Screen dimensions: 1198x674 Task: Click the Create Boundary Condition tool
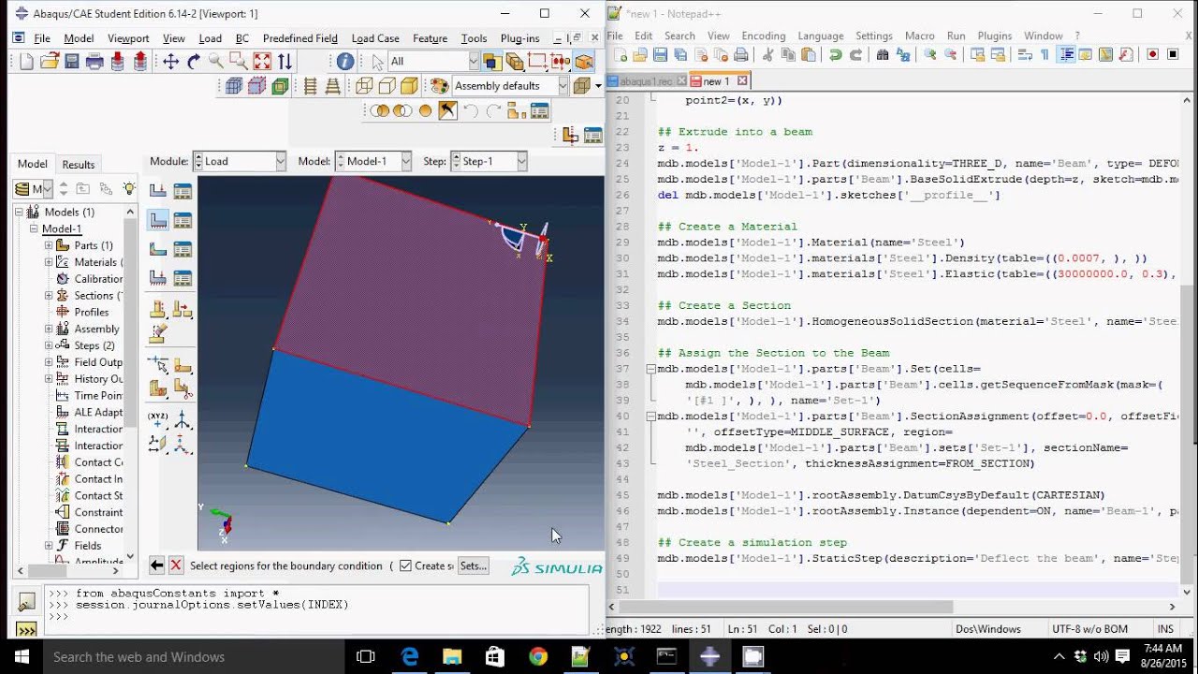tap(158, 221)
